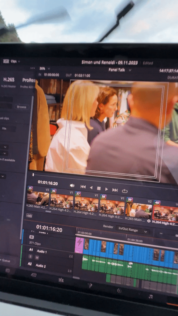Click the Browse button

22,107
